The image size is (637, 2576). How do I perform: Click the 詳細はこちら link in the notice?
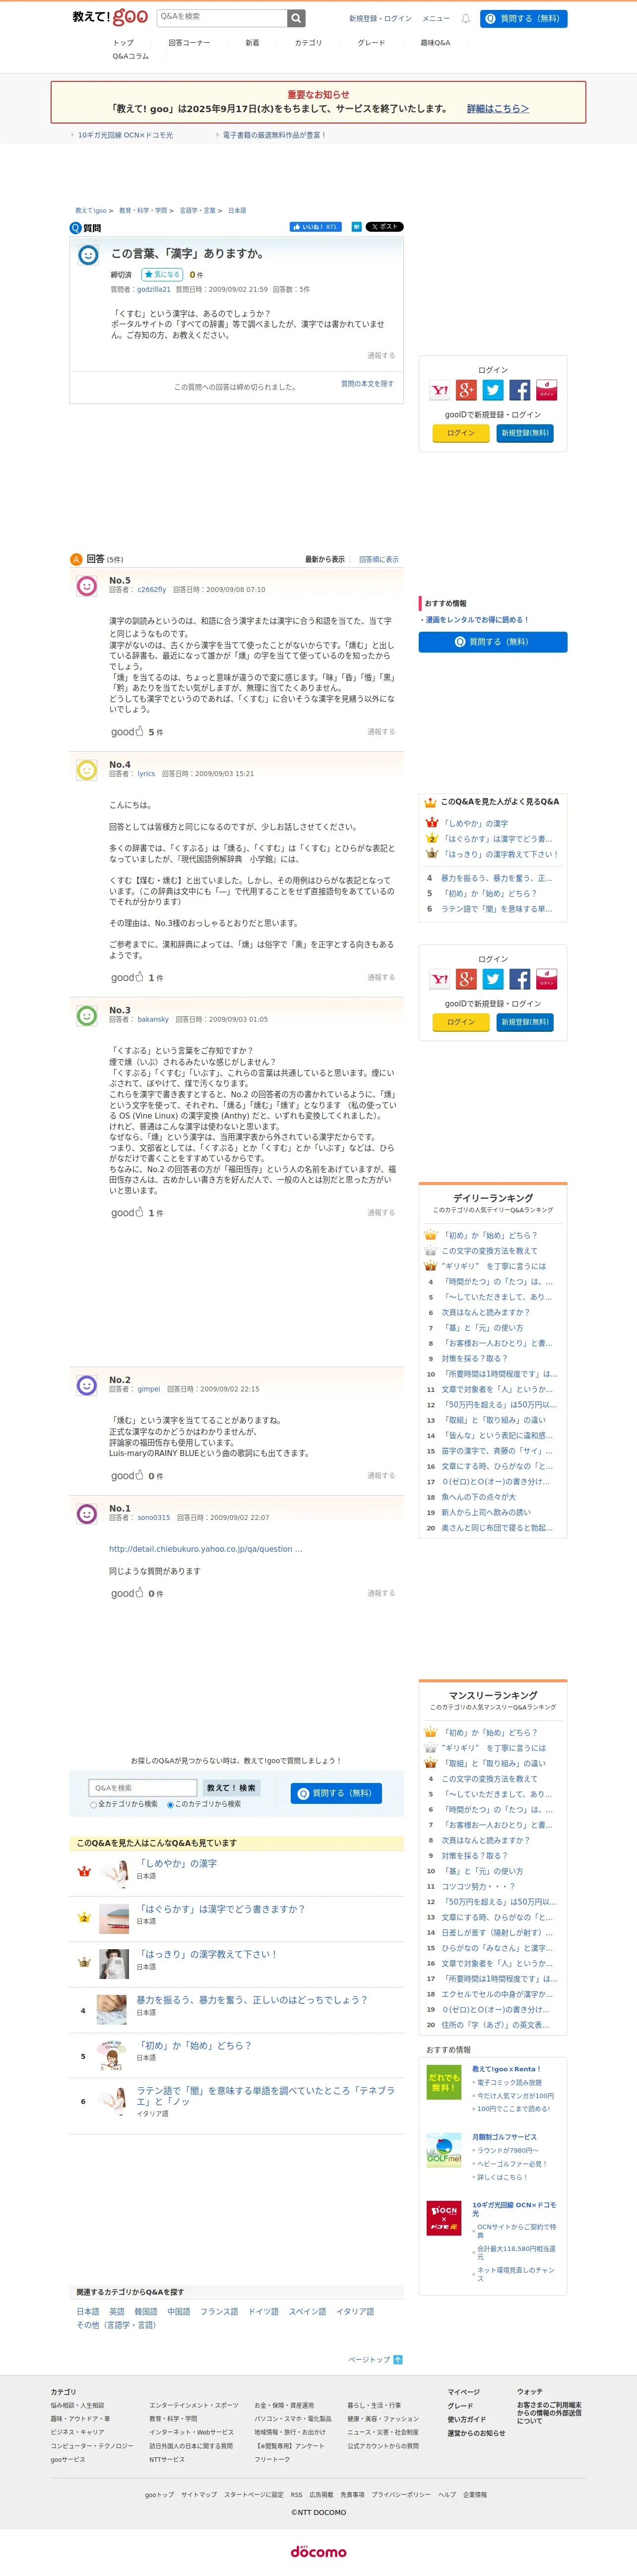[498, 108]
